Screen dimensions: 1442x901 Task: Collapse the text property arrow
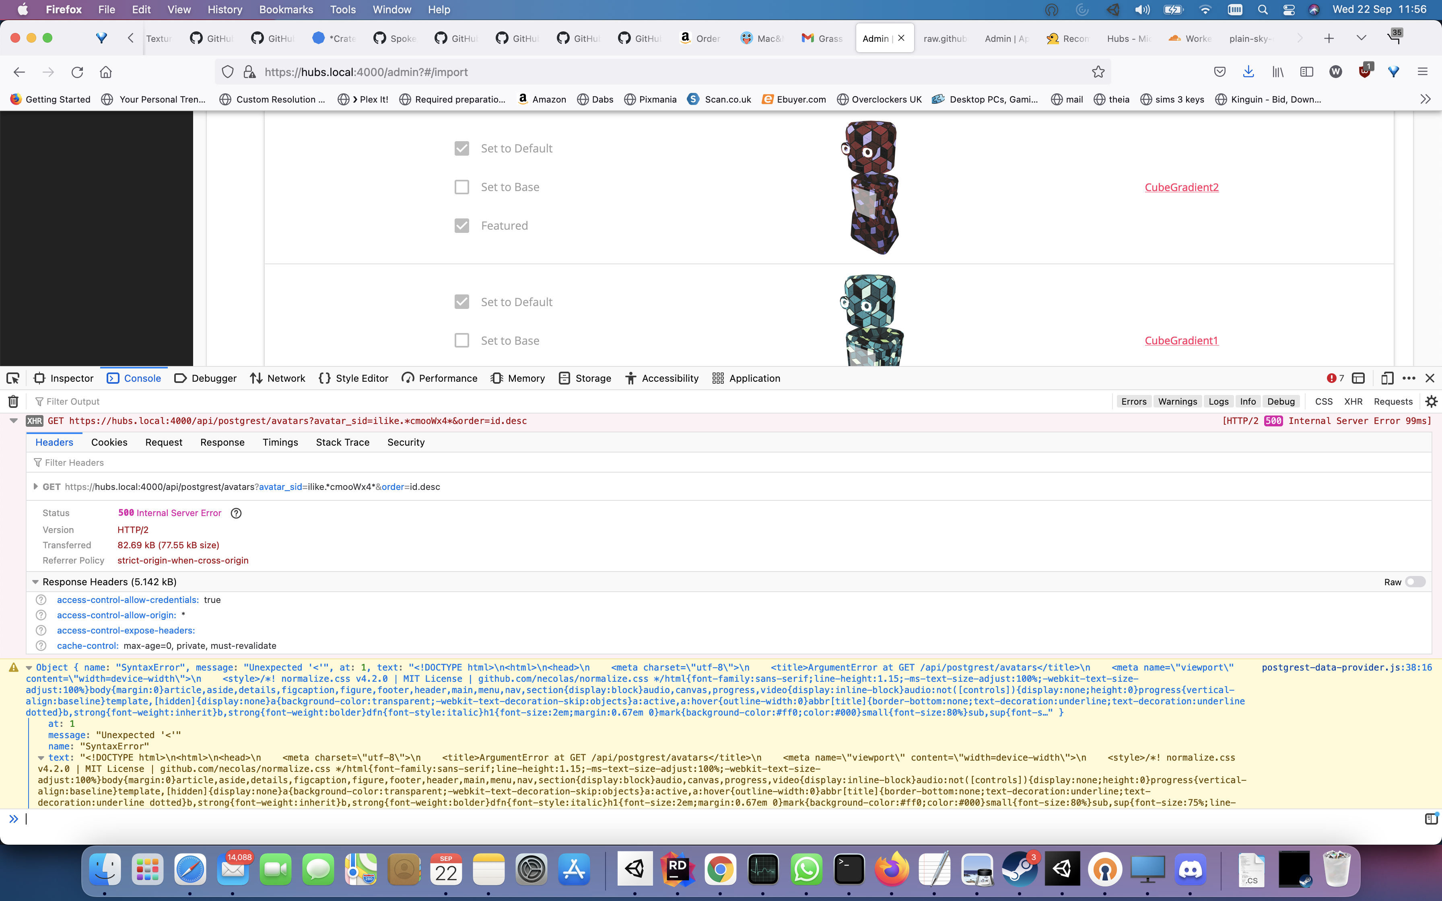(x=41, y=758)
